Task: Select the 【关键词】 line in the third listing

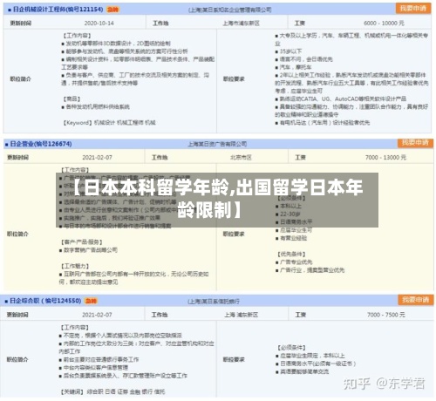Action: (x=112, y=391)
